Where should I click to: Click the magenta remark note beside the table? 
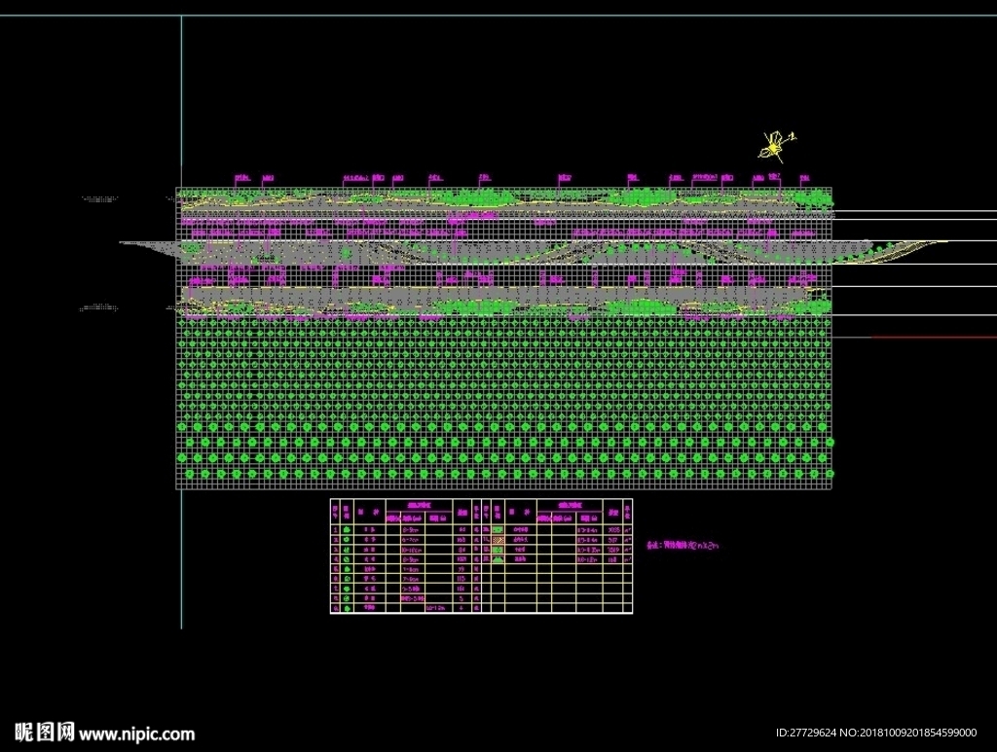(x=683, y=545)
